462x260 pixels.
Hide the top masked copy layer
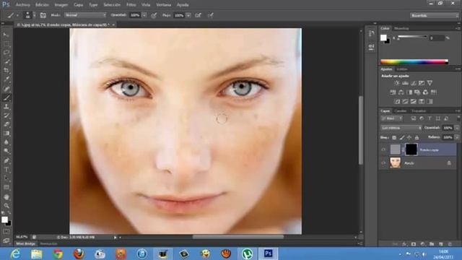click(383, 149)
